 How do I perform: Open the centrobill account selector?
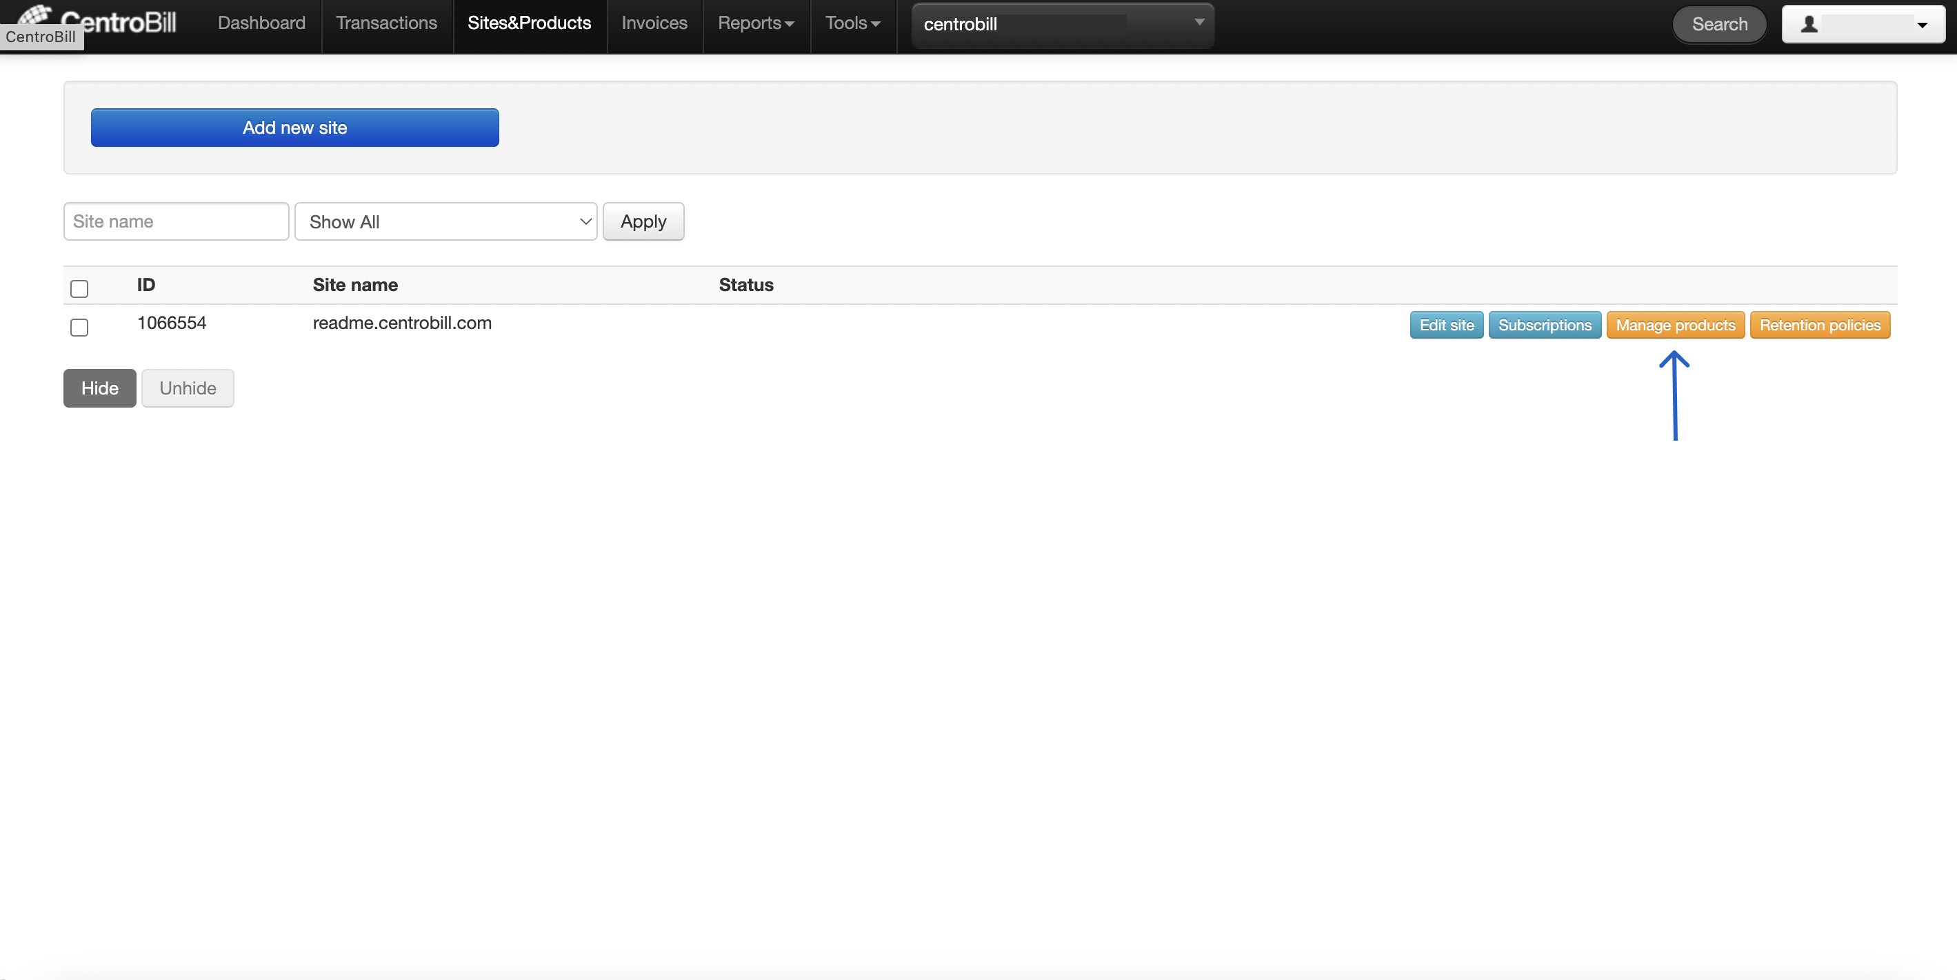click(1063, 25)
